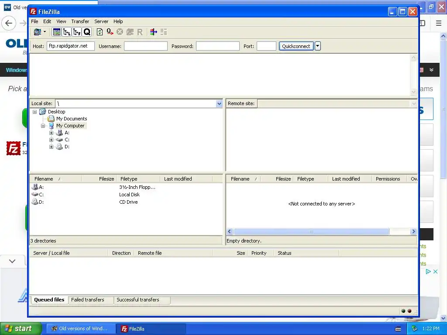Click the A: floppy icon in tree

click(59, 133)
